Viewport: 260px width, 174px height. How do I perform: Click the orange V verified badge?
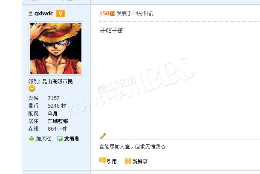(61, 14)
